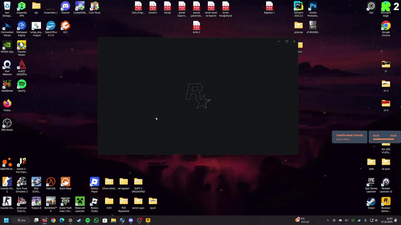Open Microsoft Store from the taskbar
401x225 pixels.
point(105,220)
